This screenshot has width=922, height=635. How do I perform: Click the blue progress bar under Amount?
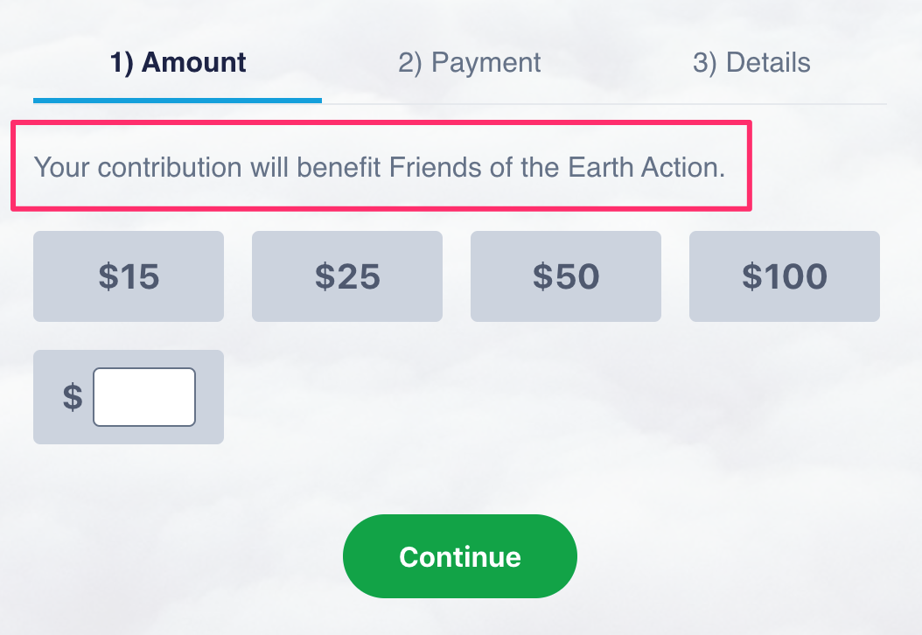pos(177,101)
